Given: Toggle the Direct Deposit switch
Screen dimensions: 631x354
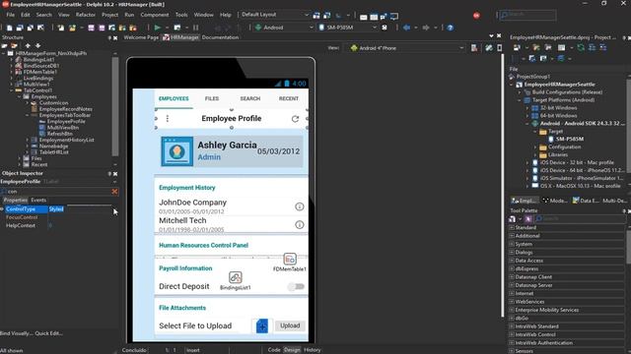Looking at the screenshot, I should click(x=296, y=286).
